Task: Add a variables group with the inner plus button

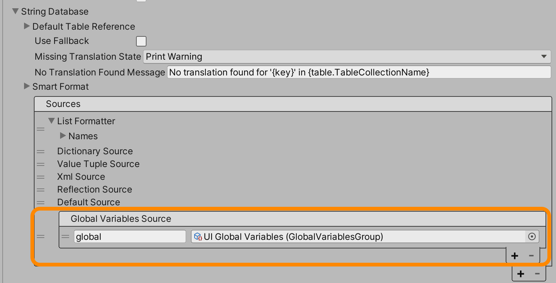Action: click(514, 256)
